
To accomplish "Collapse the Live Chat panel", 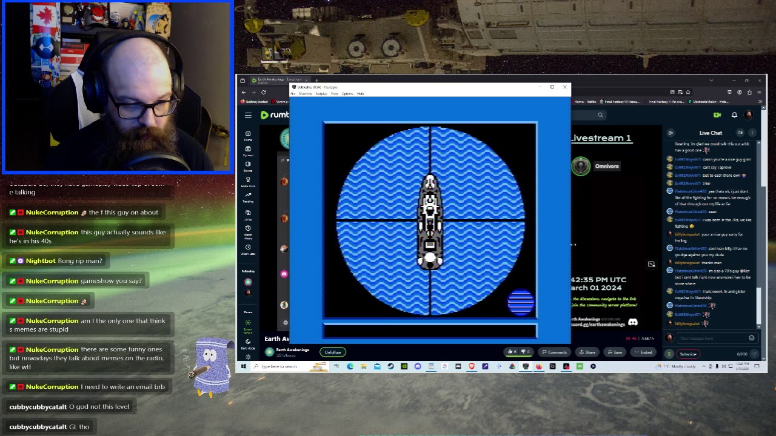I will 671,133.
